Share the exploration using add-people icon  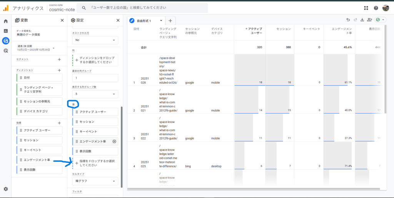(x=369, y=20)
